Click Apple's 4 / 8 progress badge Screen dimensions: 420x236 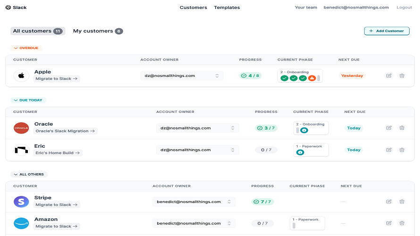(x=251, y=76)
